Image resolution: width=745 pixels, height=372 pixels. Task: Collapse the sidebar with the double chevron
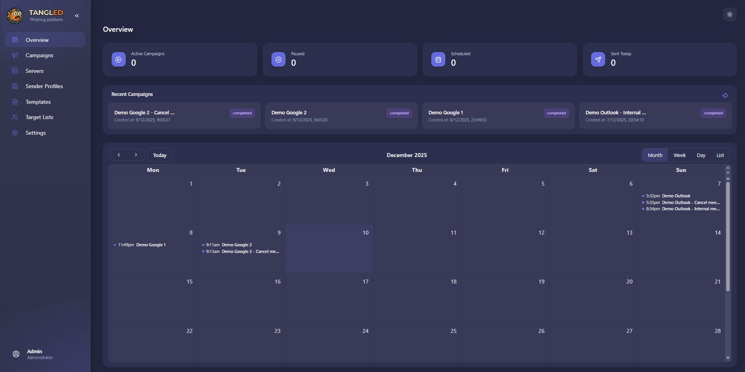77,15
